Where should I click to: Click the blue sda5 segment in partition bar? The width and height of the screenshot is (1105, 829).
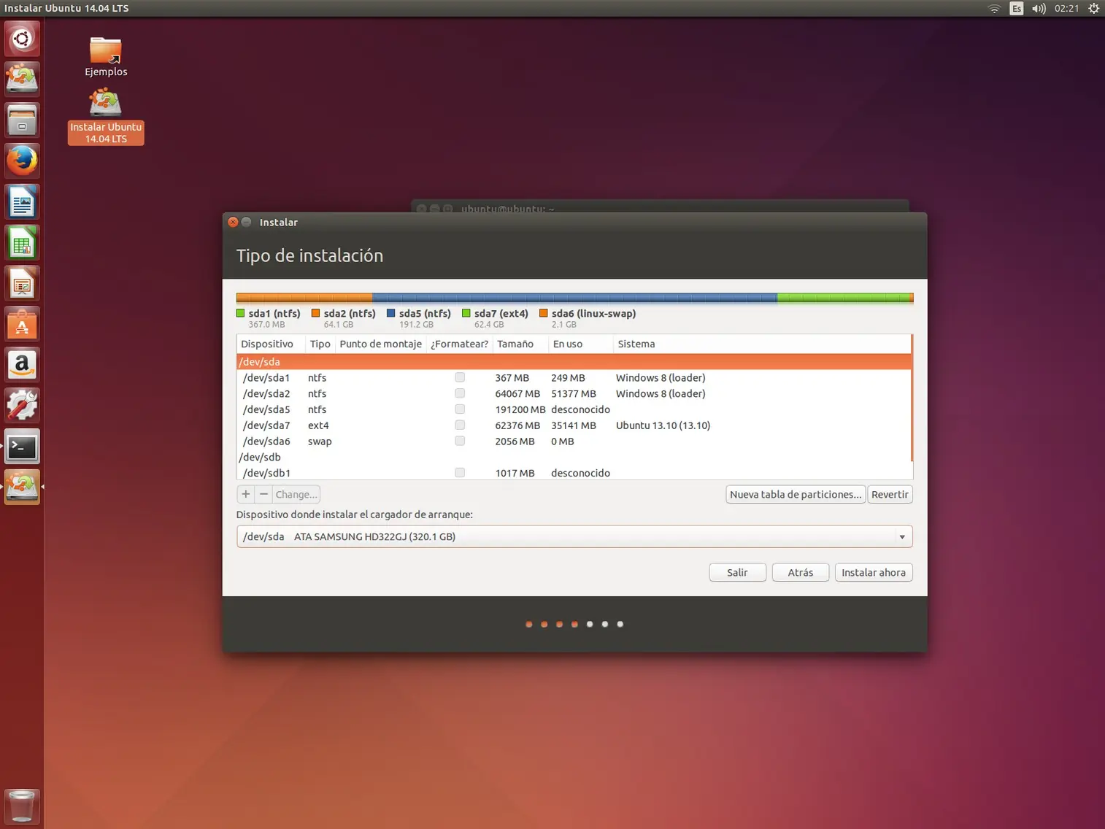pyautogui.click(x=574, y=298)
